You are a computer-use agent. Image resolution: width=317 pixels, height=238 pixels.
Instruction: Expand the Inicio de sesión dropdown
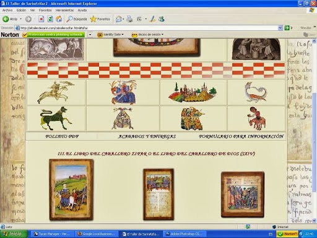point(147,35)
